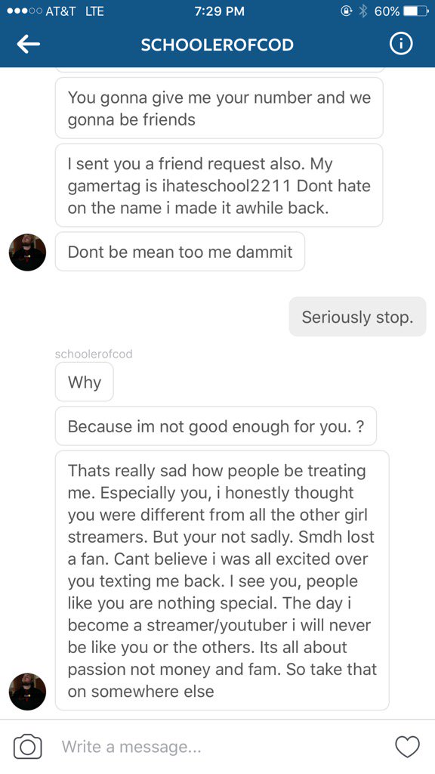Tap the 7:29 PM status bar clock
This screenshot has height=774, width=435.
pos(219,11)
